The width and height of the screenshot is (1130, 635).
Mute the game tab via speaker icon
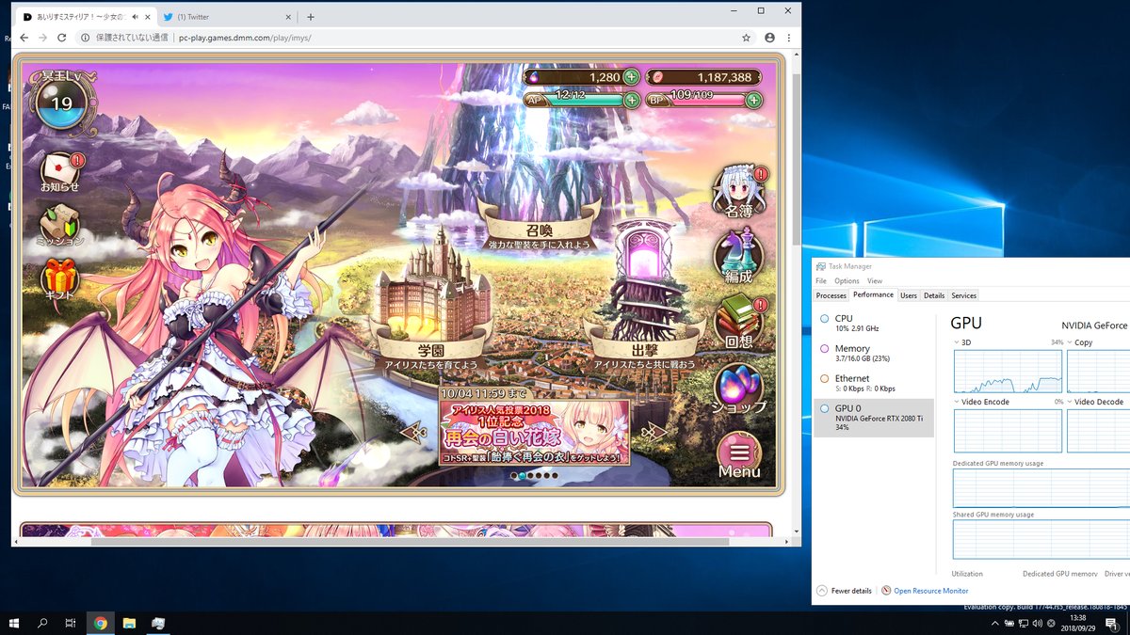137,17
